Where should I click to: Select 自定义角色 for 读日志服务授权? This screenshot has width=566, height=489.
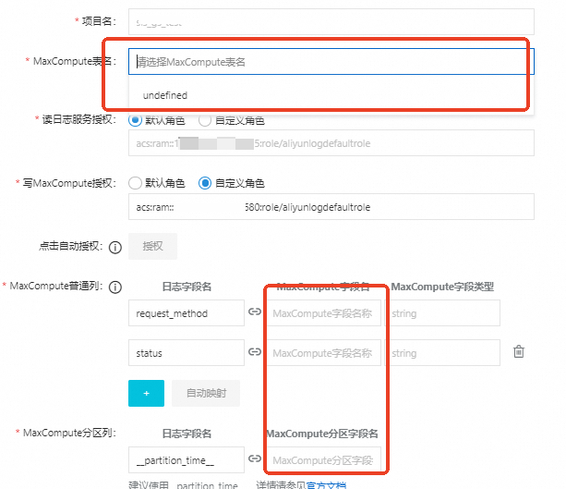point(205,120)
